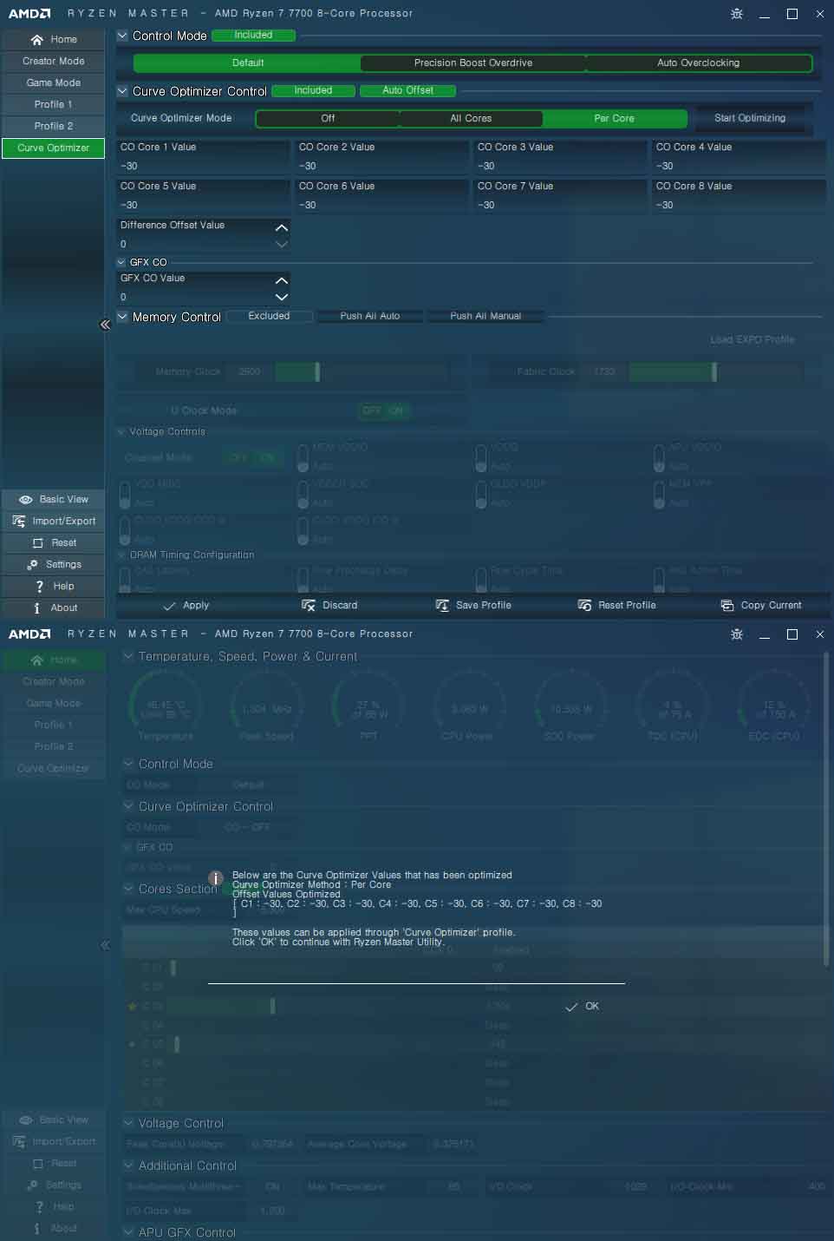The height and width of the screenshot is (1241, 834).
Task: Collapse Voltage Control section in lower window
Action: tap(128, 1124)
